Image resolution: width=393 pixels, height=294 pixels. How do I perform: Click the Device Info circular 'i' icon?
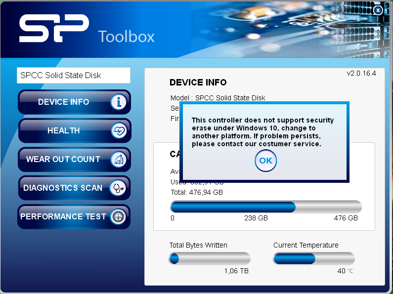118,102
